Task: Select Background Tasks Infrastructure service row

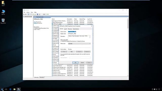Action: click(72, 21)
